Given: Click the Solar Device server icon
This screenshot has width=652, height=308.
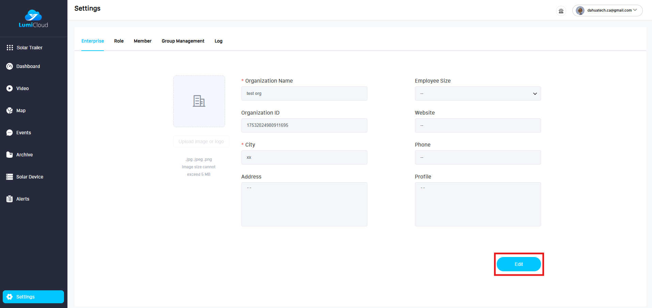Looking at the screenshot, I should 10,177.
